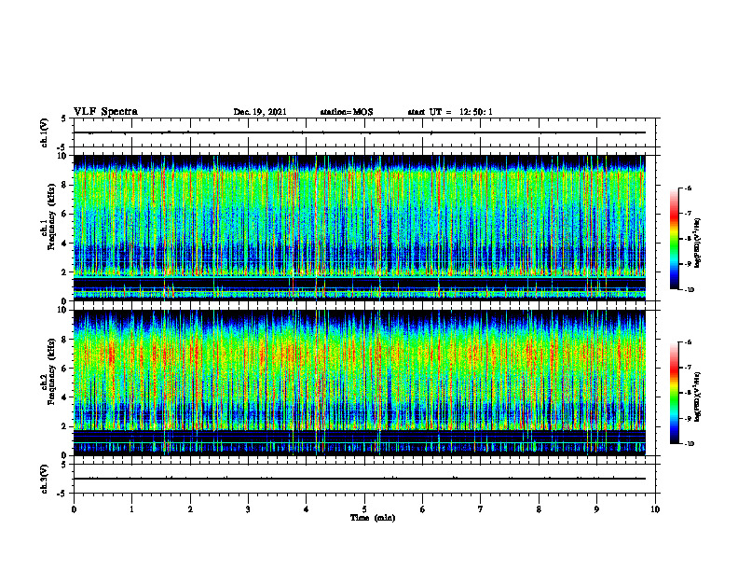Click the ch.1(V) axis label

click(44, 132)
